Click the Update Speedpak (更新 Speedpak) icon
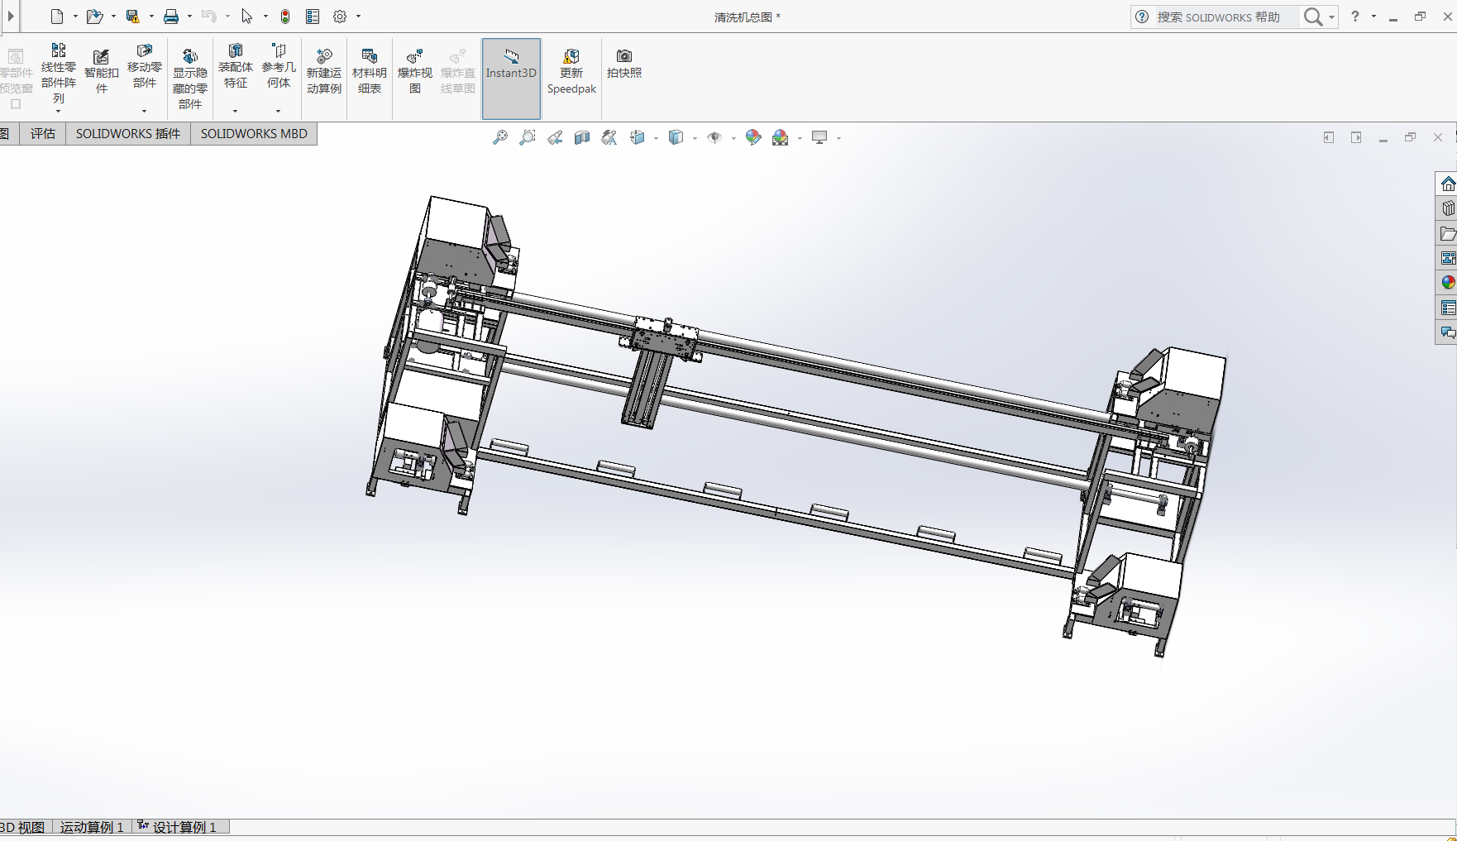1457x841 pixels. [x=571, y=71]
